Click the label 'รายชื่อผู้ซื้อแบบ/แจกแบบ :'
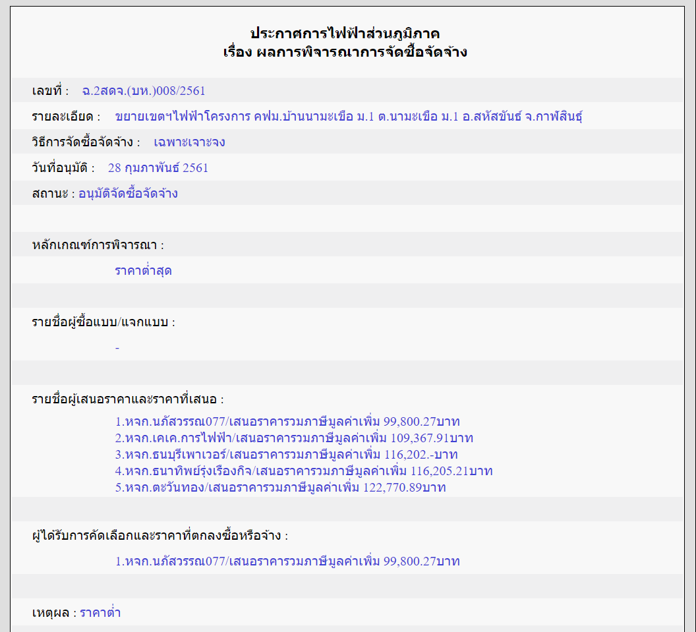This screenshot has width=696, height=632. (103, 322)
